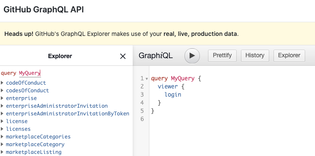Click the login field in the editor
The width and height of the screenshot is (315, 156).
click(173, 94)
